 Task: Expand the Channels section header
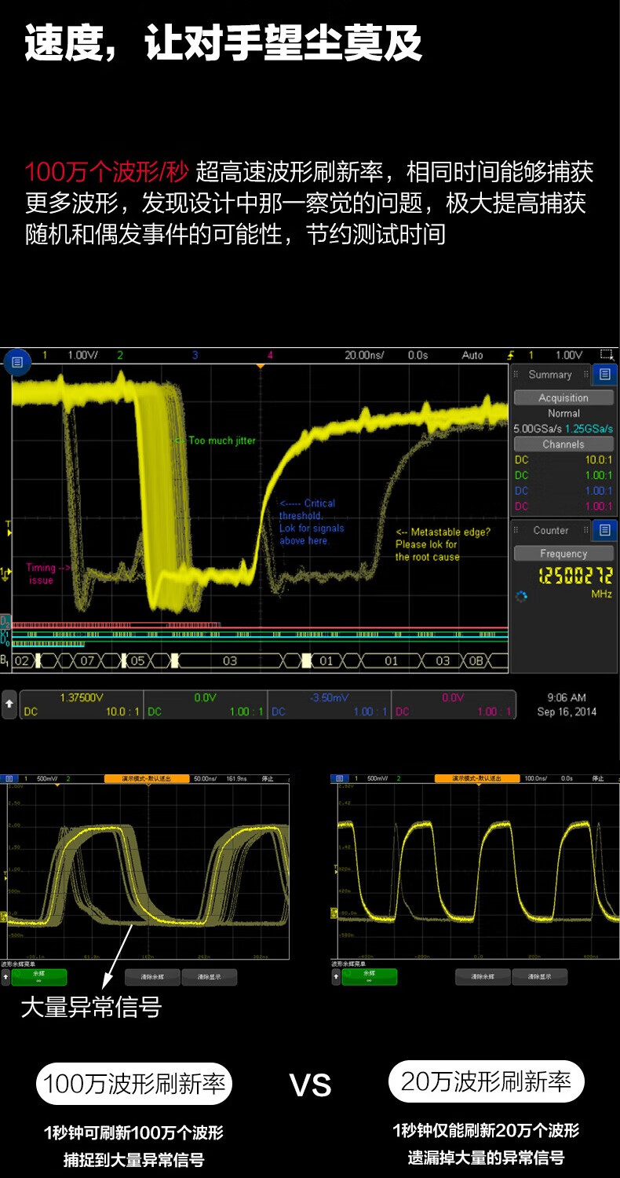pyautogui.click(x=563, y=444)
